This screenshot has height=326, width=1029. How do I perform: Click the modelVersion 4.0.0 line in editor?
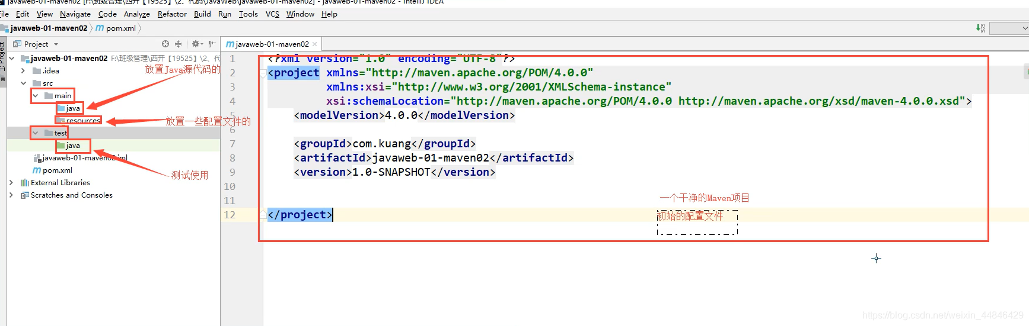(404, 115)
